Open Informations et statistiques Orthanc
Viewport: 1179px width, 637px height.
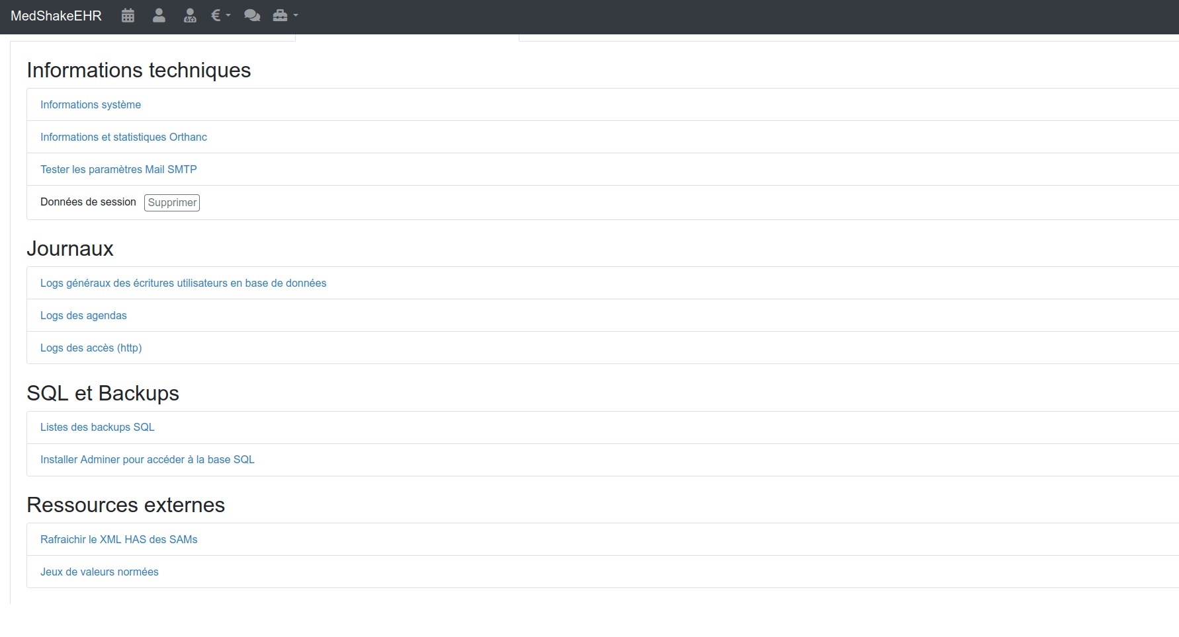(x=124, y=137)
